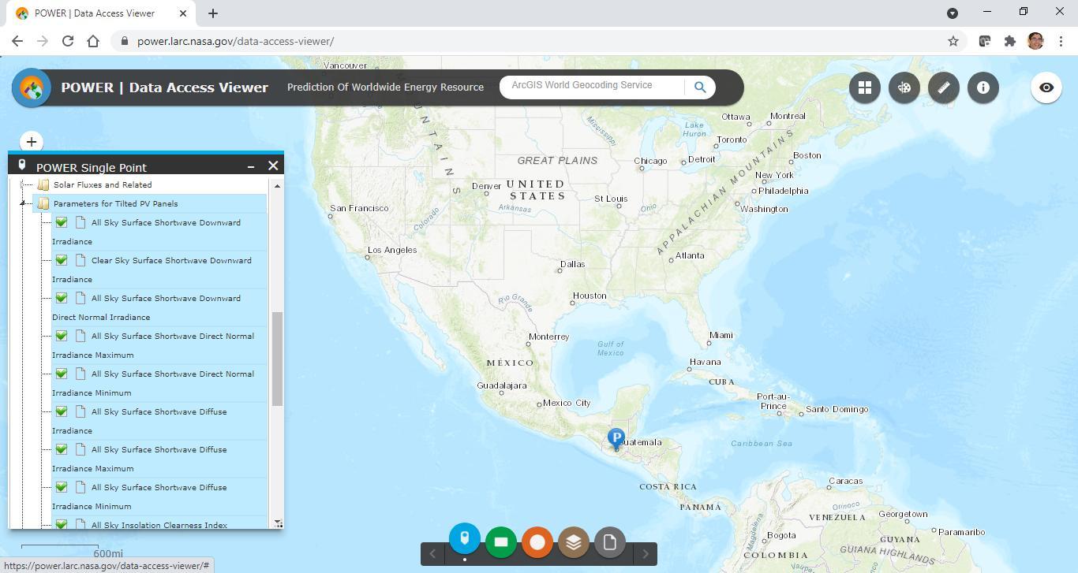
Task: Focus the ArcGIS World Geocoding Service search box
Action: pos(592,87)
